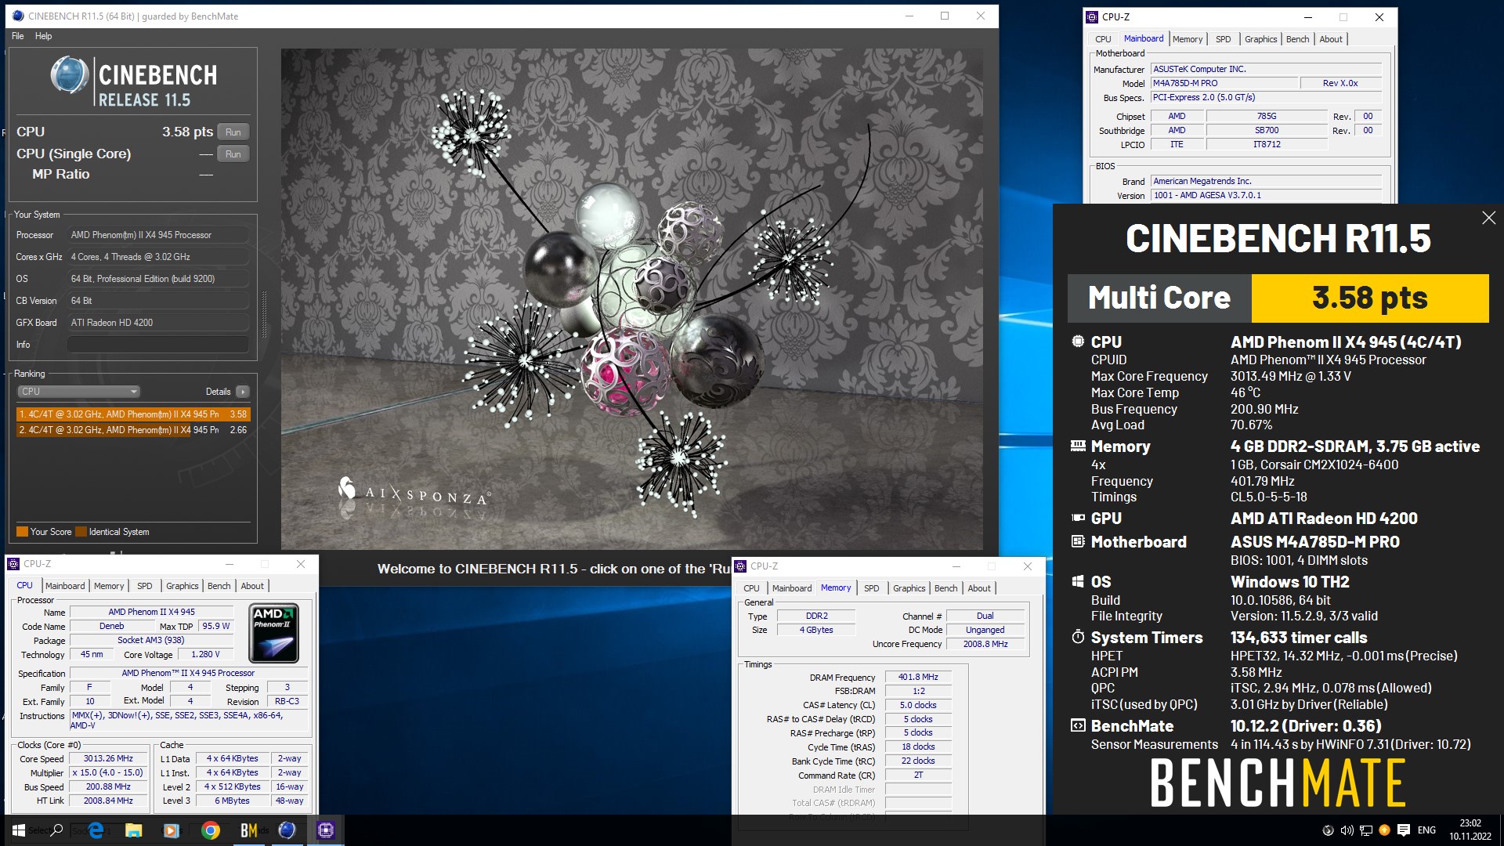Open Bench tab in Mainboard CPU-Z window
Viewport: 1504px width, 846px height.
tap(1297, 39)
